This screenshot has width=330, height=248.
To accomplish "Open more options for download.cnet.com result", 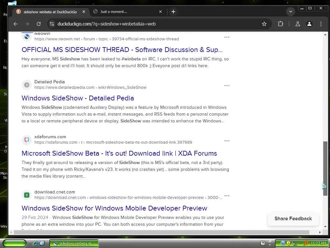I will (227, 196).
